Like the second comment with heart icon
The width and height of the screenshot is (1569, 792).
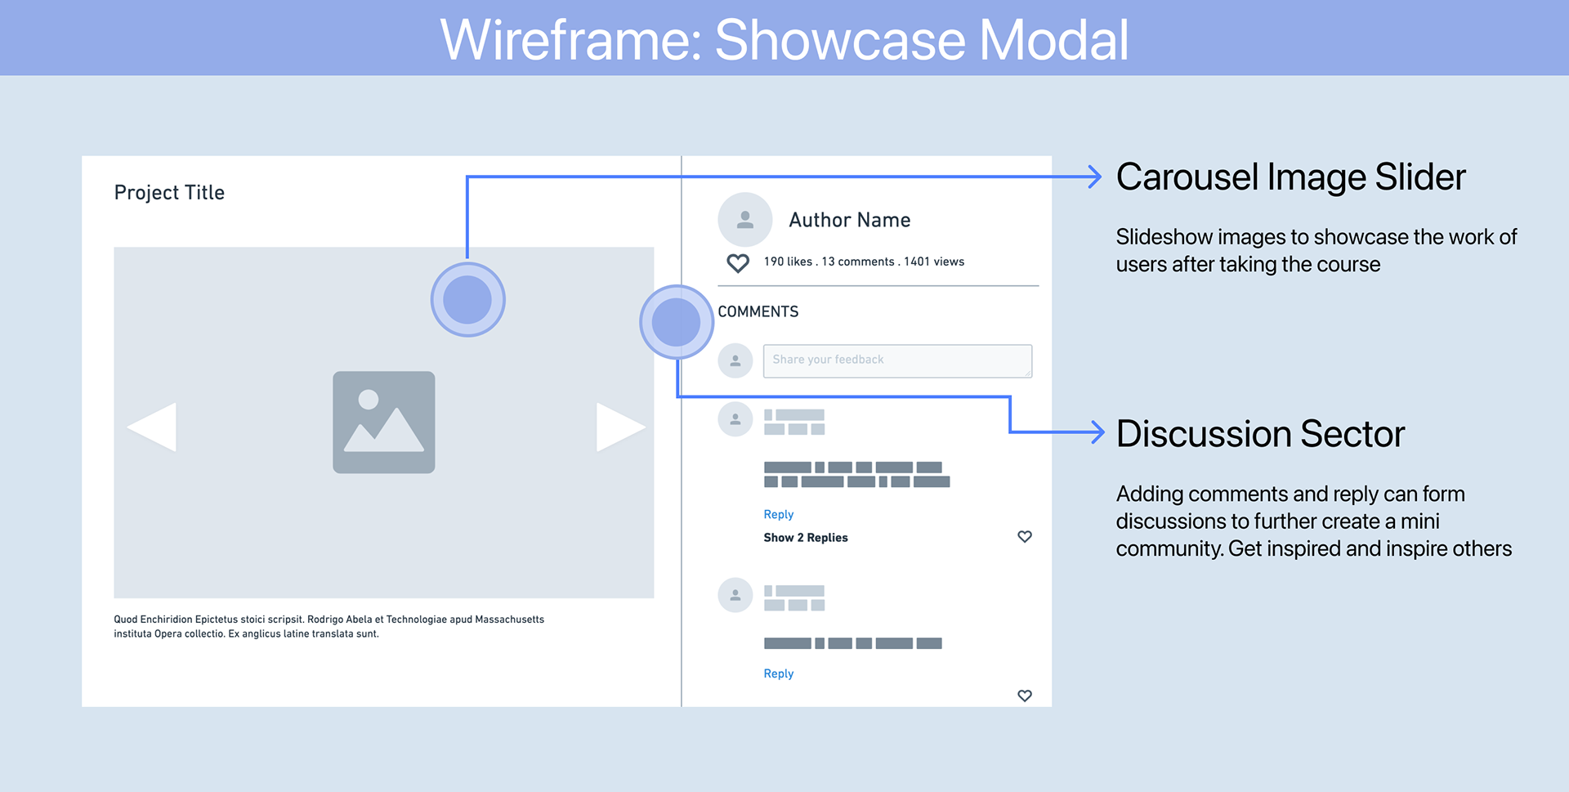pyautogui.click(x=1025, y=696)
